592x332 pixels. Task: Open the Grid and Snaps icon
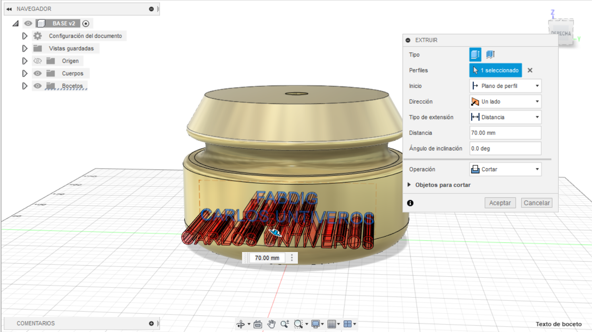tap(332, 324)
